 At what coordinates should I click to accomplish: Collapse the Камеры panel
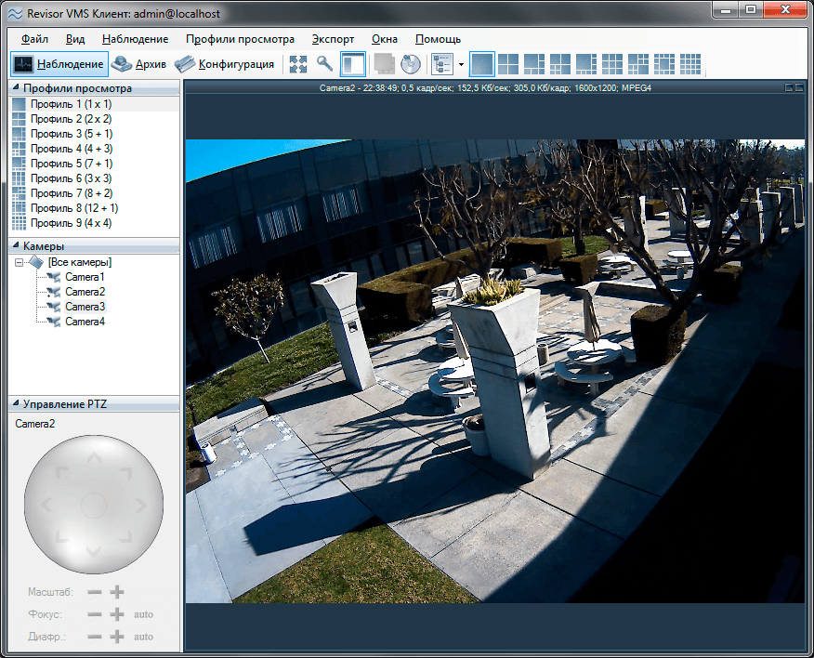point(16,245)
